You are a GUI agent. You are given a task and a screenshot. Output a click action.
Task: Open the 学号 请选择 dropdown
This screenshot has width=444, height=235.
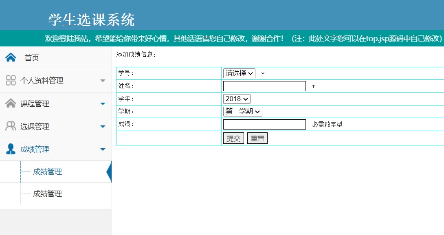coord(239,73)
